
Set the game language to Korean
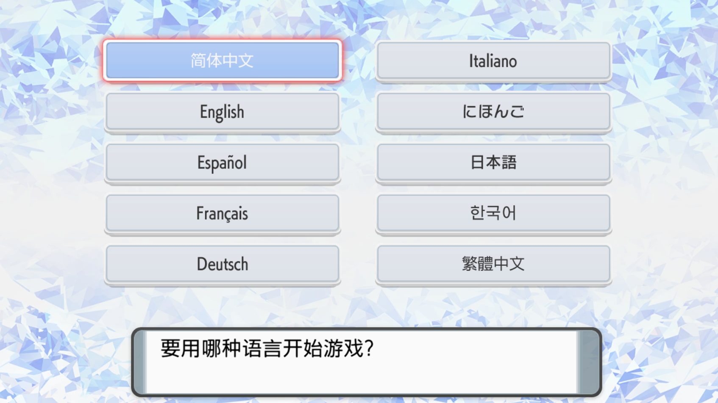point(493,213)
